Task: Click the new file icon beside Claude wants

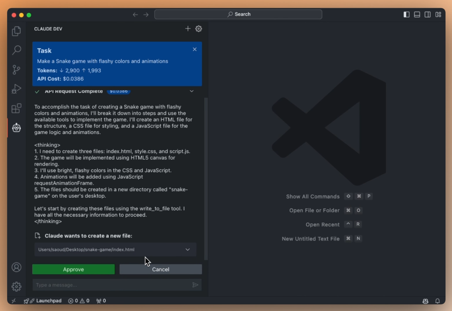Action: pyautogui.click(x=38, y=236)
